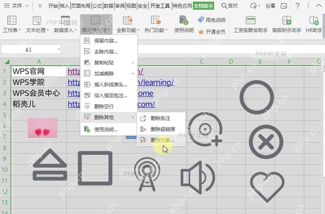The height and width of the screenshot is (214, 325).
Task: Expand the 删除其他 submenu
Action: pyautogui.click(x=109, y=117)
